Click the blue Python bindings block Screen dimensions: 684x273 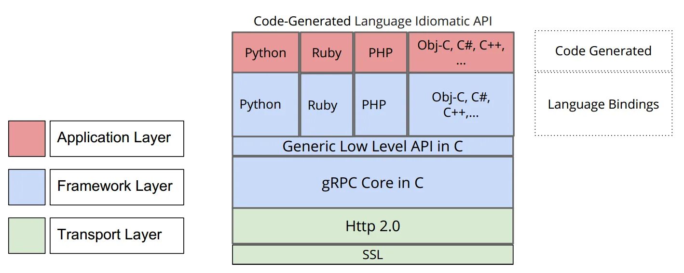tap(265, 104)
